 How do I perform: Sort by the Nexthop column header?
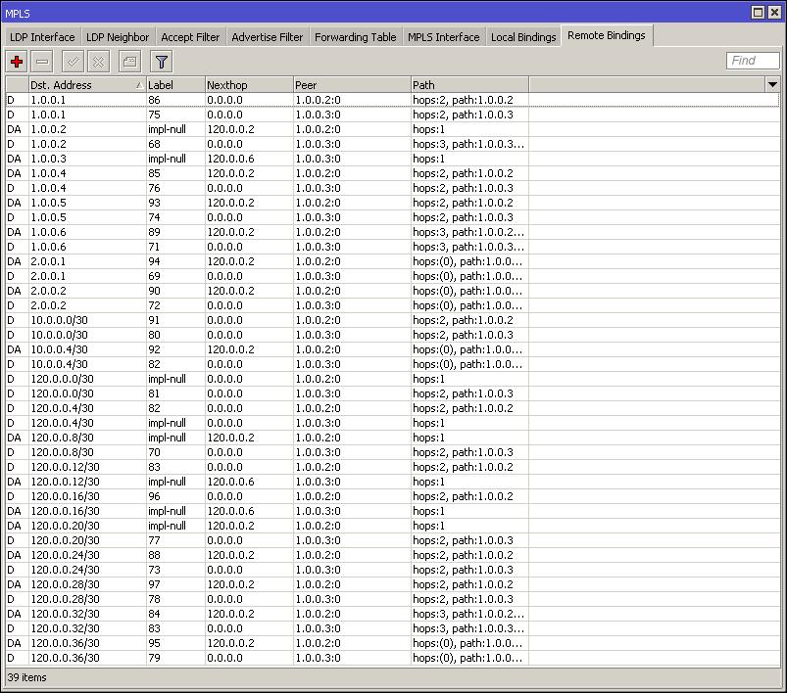click(249, 85)
